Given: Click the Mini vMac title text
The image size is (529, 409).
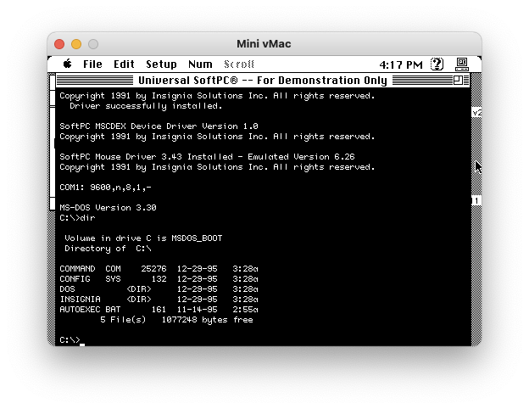Looking at the screenshot, I should 264,44.
